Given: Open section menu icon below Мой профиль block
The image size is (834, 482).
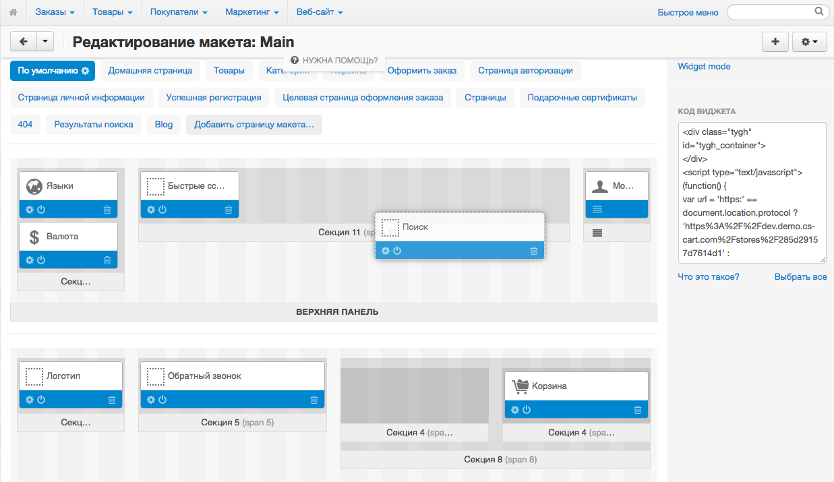Looking at the screenshot, I should (597, 233).
